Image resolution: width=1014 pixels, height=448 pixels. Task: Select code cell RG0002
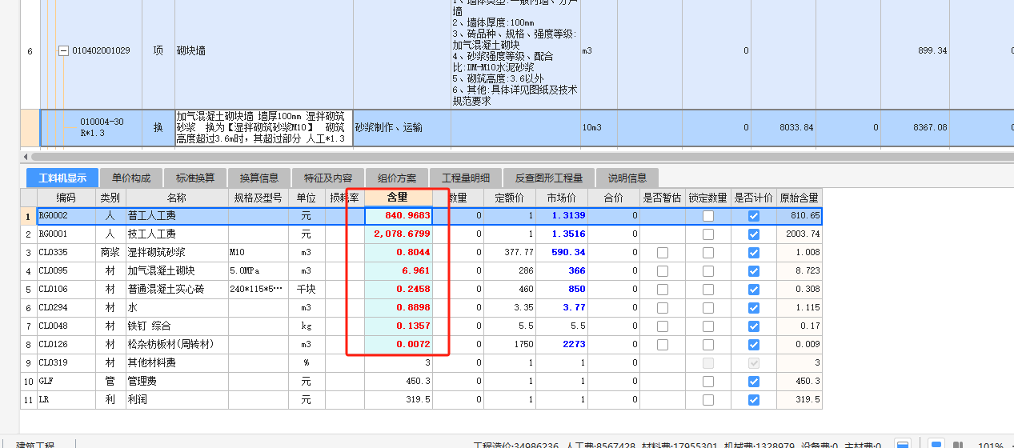(67, 216)
